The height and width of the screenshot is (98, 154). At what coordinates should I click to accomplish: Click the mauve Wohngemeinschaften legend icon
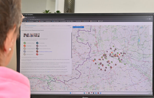[x=37, y=46]
